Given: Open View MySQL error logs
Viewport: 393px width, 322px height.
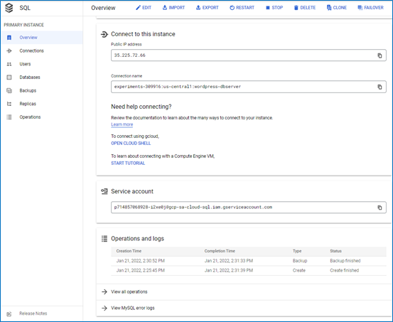Looking at the screenshot, I should pyautogui.click(x=133, y=308).
